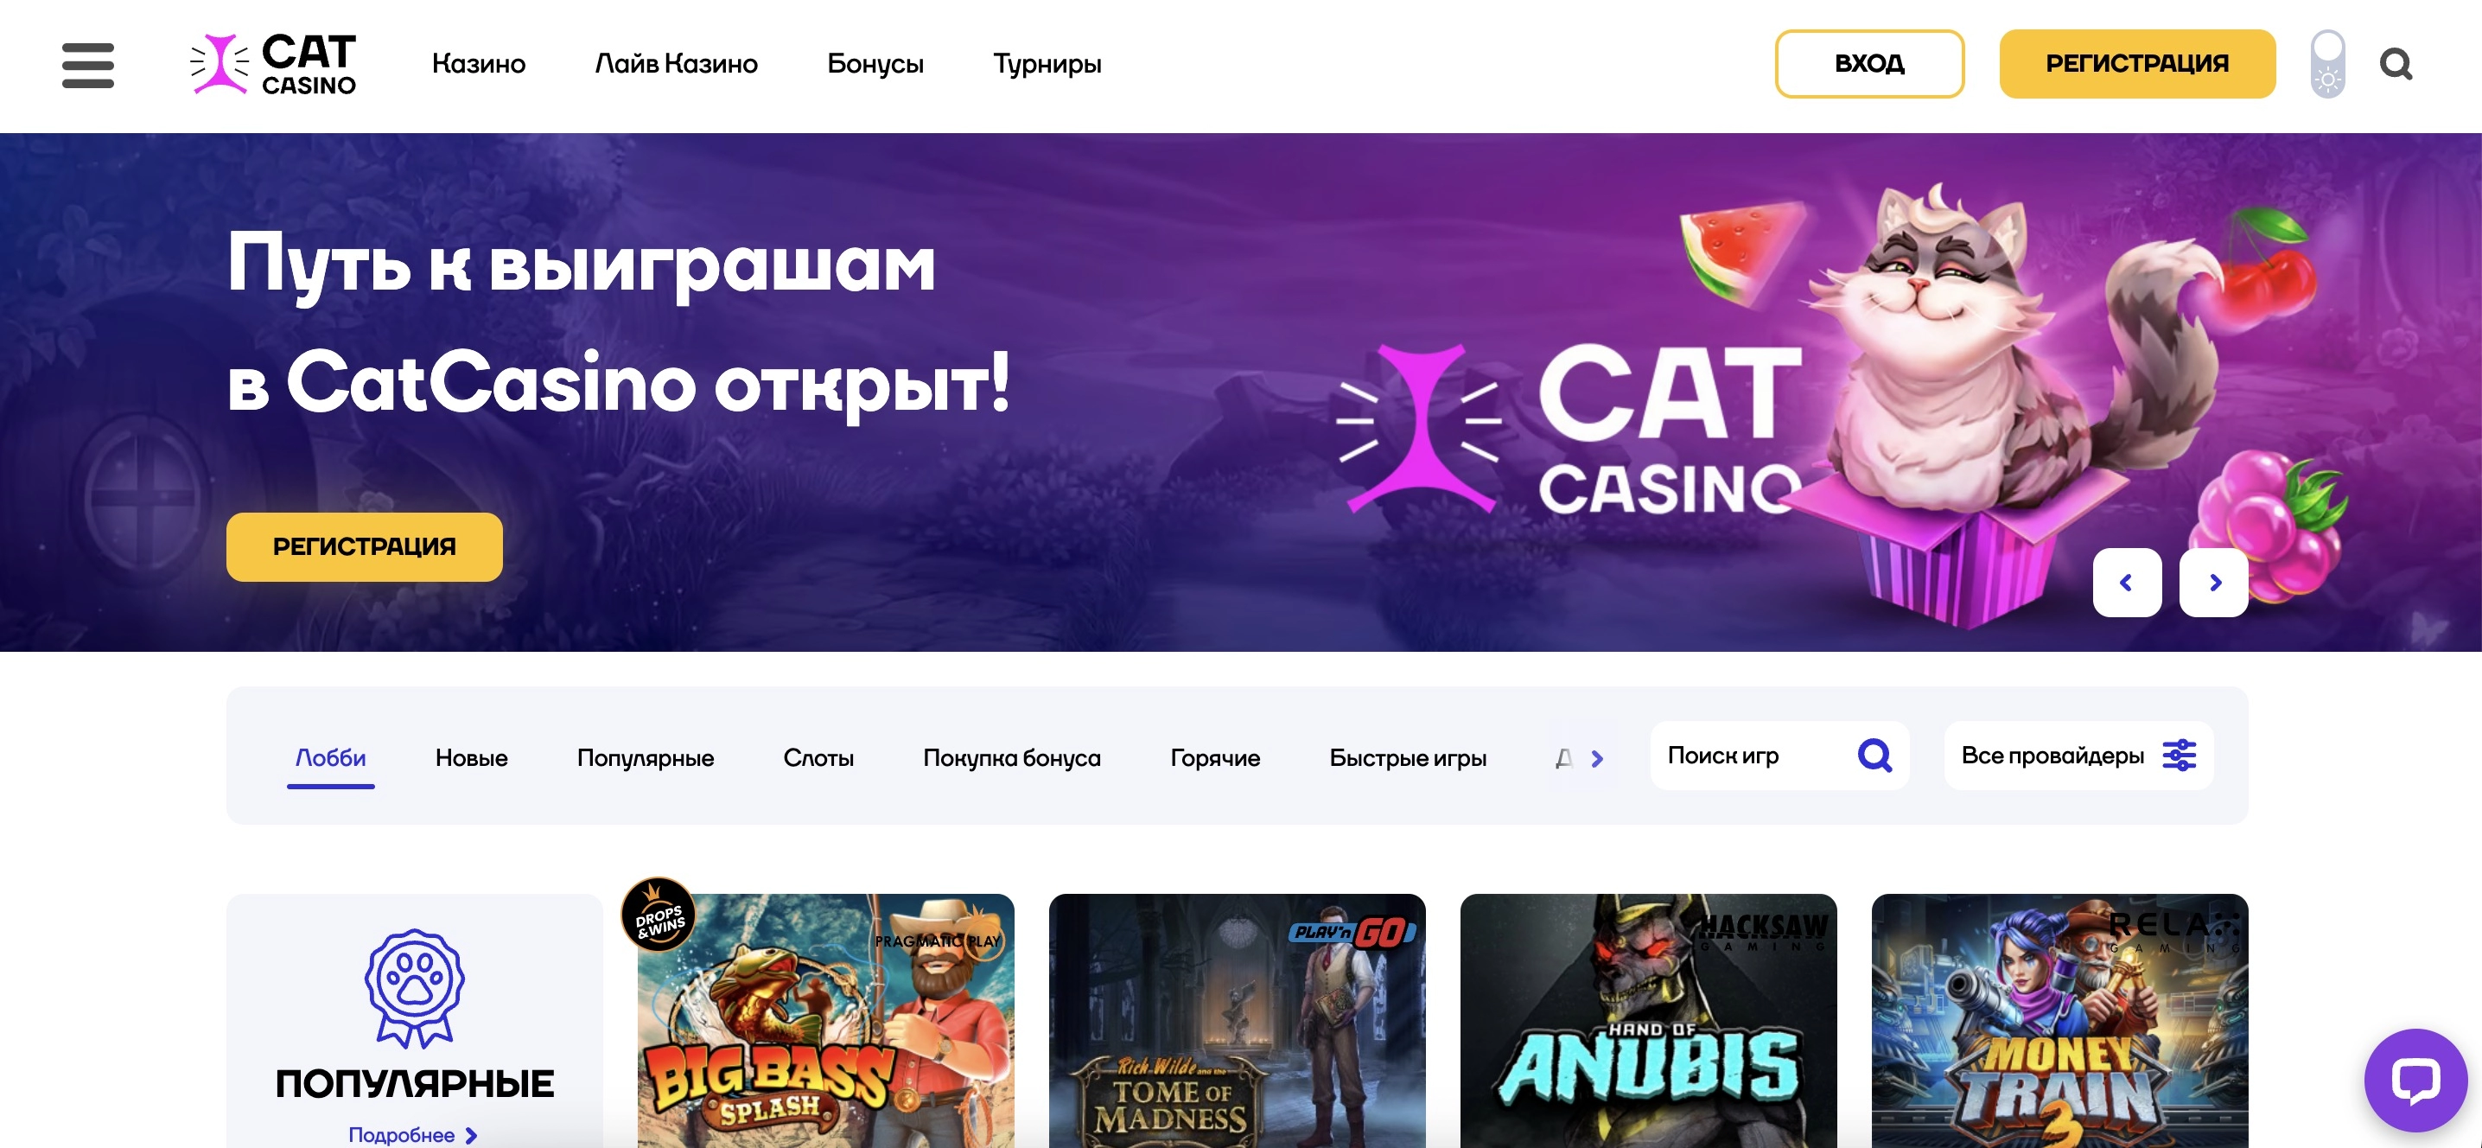Open site search via header magnifier
This screenshot has height=1148, width=2482.
[2396, 65]
